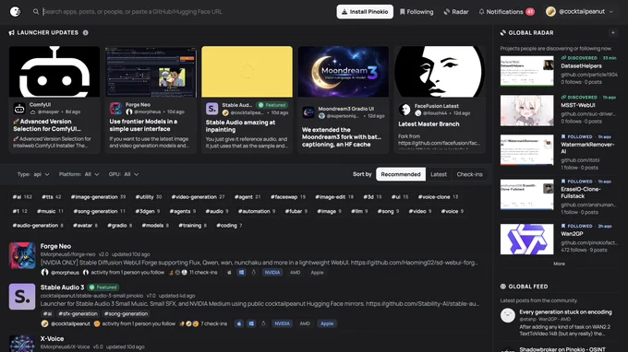Filter by the #voice-clone tag
The height and width of the screenshot is (352, 628).
[438, 197]
